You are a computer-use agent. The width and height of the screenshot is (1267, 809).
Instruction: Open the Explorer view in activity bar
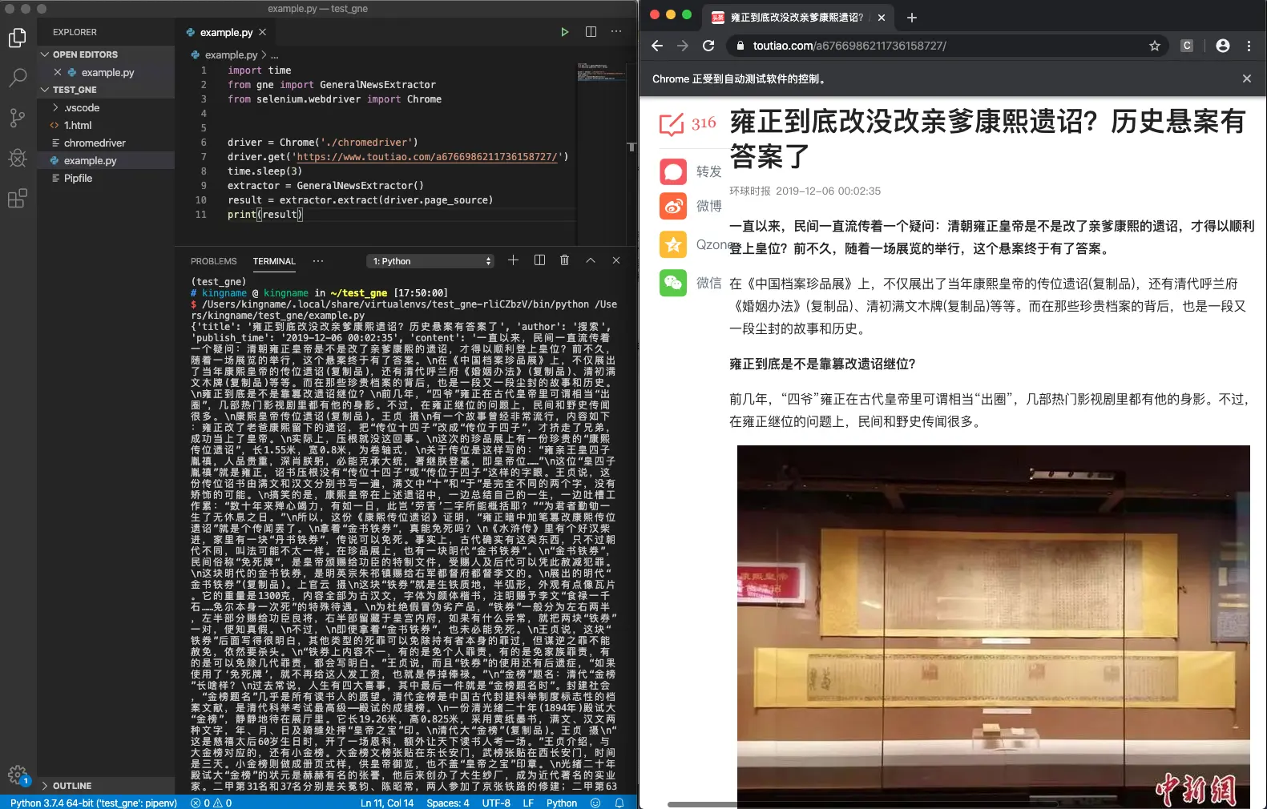18,38
